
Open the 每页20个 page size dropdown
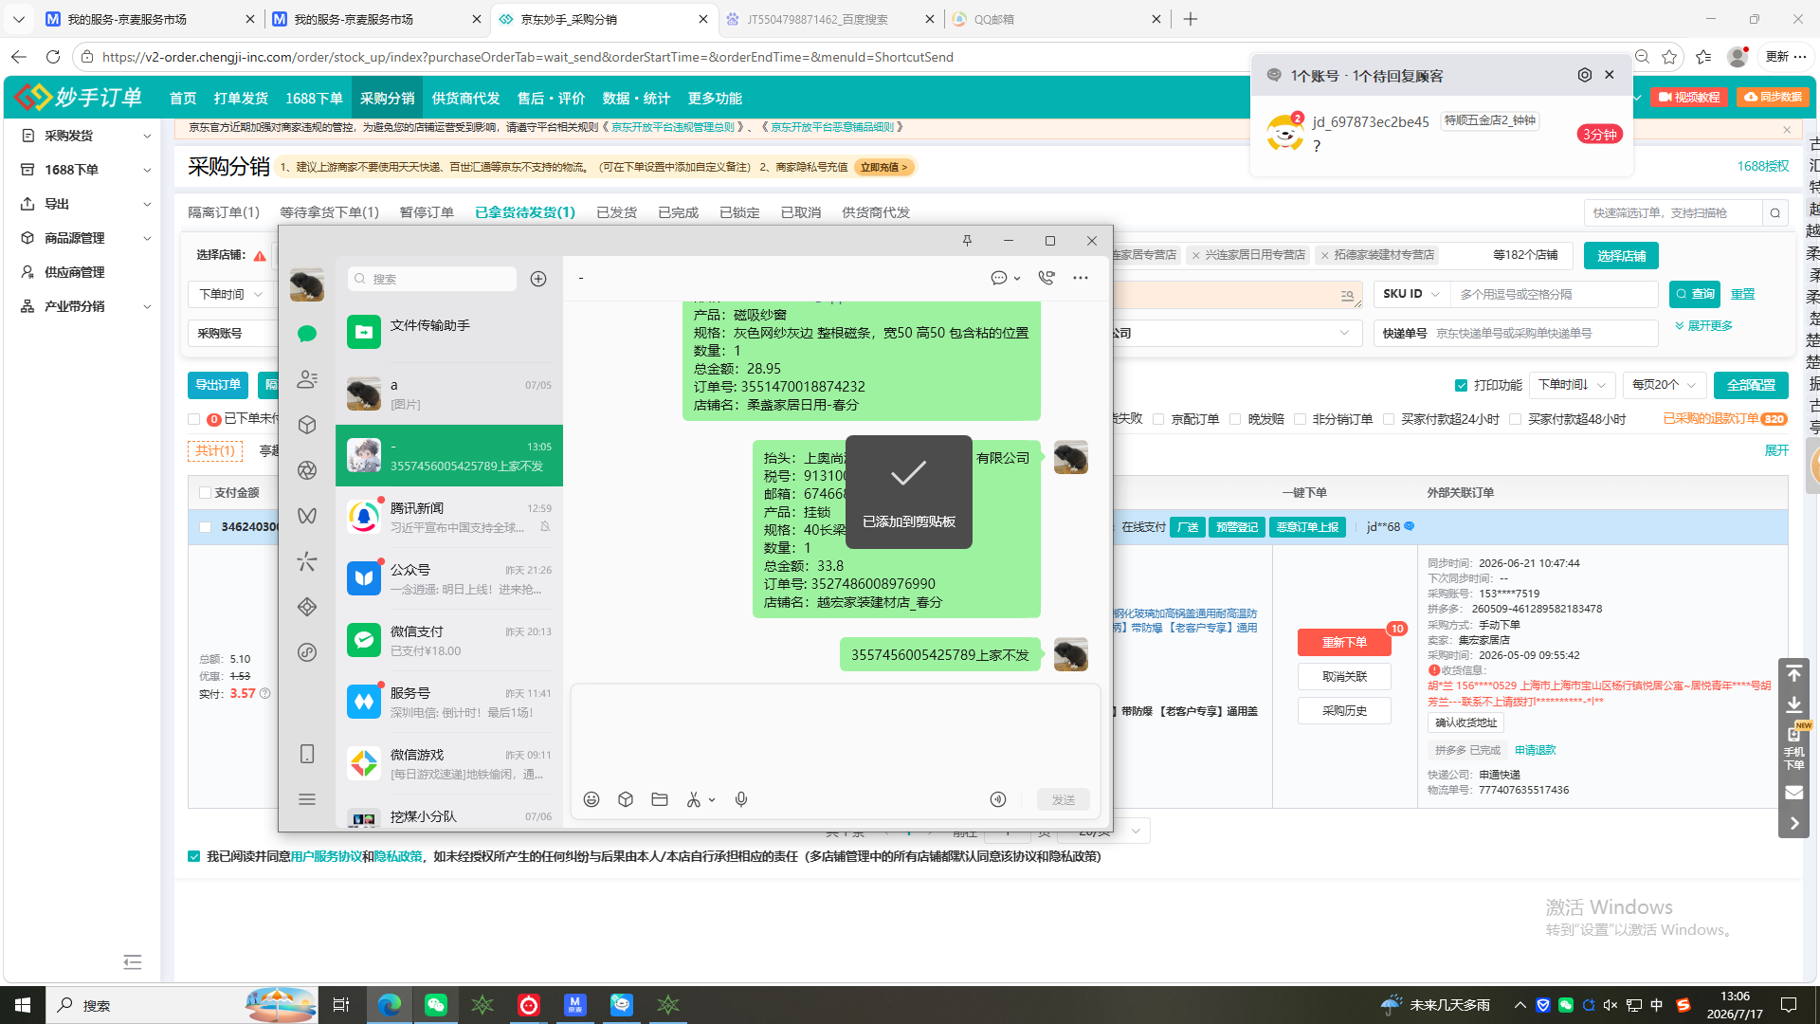click(x=1665, y=385)
